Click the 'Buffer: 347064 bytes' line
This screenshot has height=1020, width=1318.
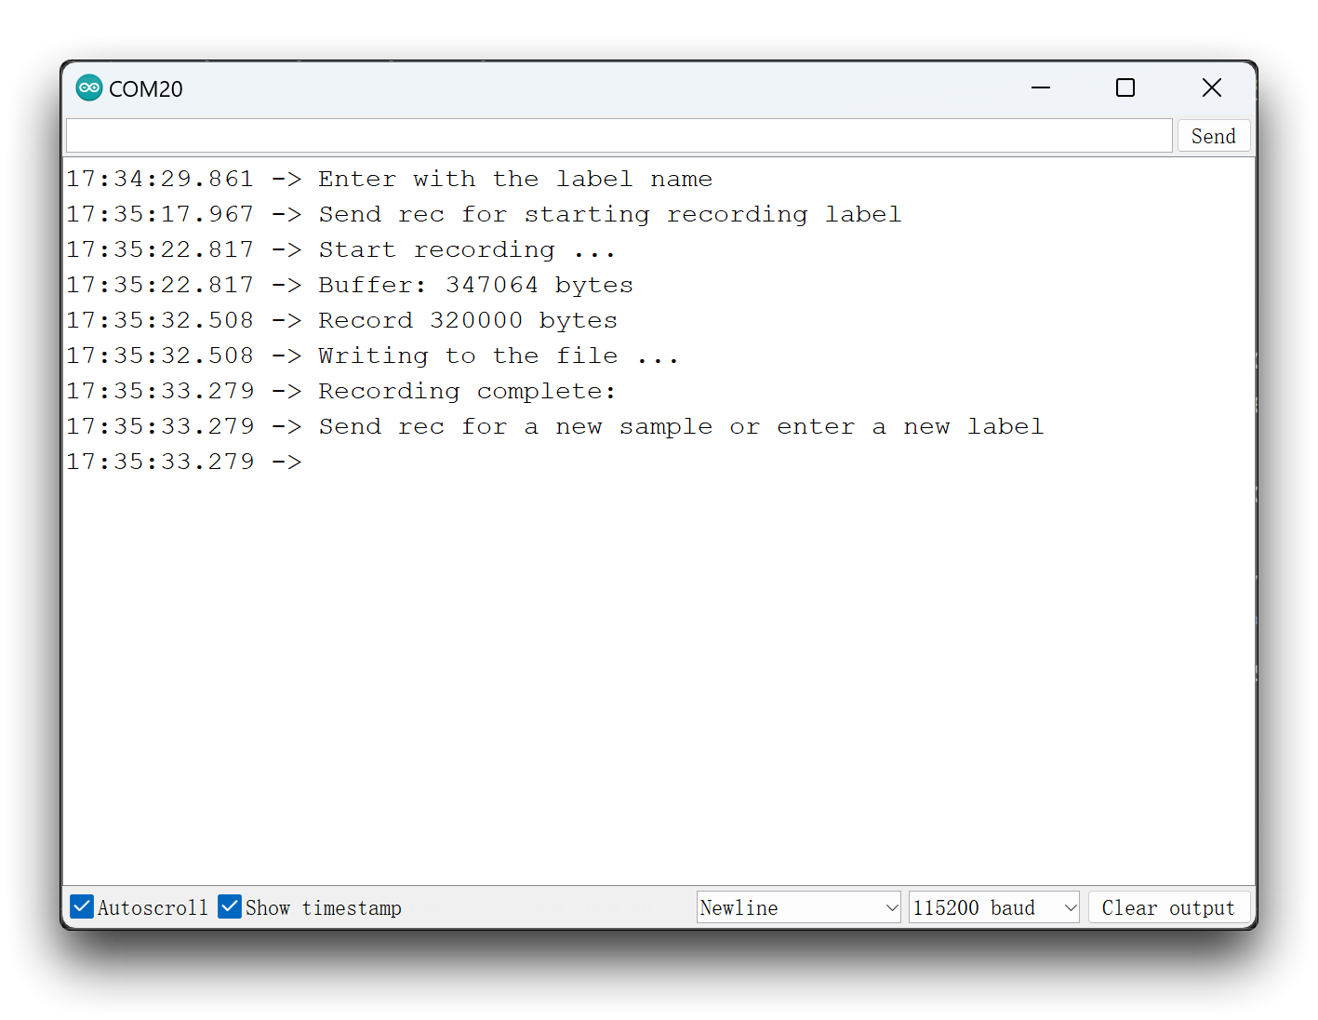click(x=475, y=285)
